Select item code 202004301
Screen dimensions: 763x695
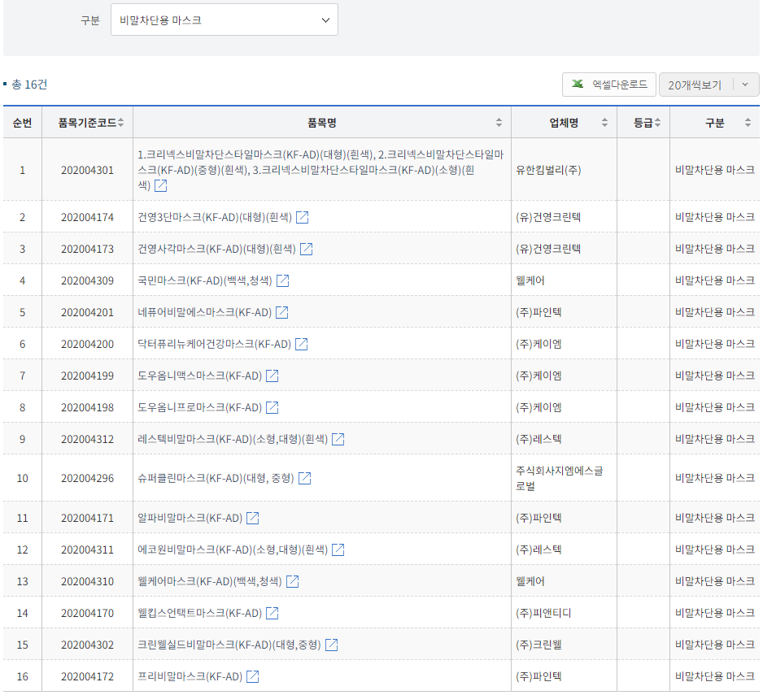click(87, 170)
